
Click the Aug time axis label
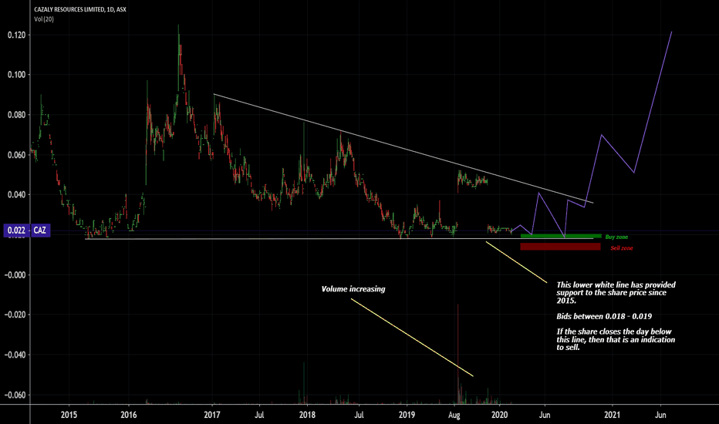click(454, 415)
